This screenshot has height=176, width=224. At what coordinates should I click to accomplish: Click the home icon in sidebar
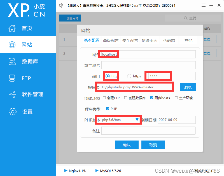coord(12,28)
